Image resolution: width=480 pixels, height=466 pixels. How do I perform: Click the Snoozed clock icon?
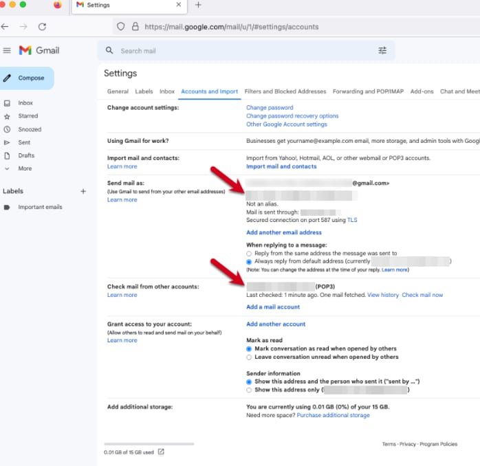(7, 129)
